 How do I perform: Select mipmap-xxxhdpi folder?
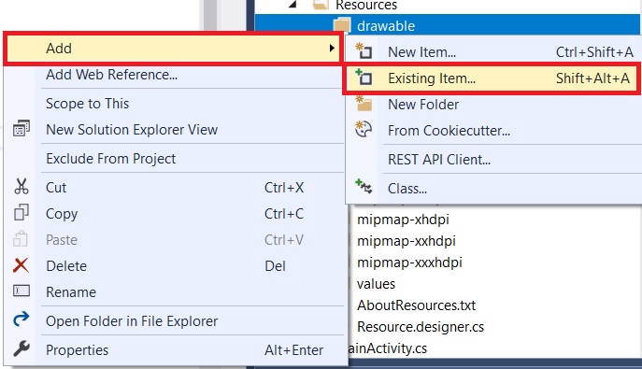[x=409, y=263]
